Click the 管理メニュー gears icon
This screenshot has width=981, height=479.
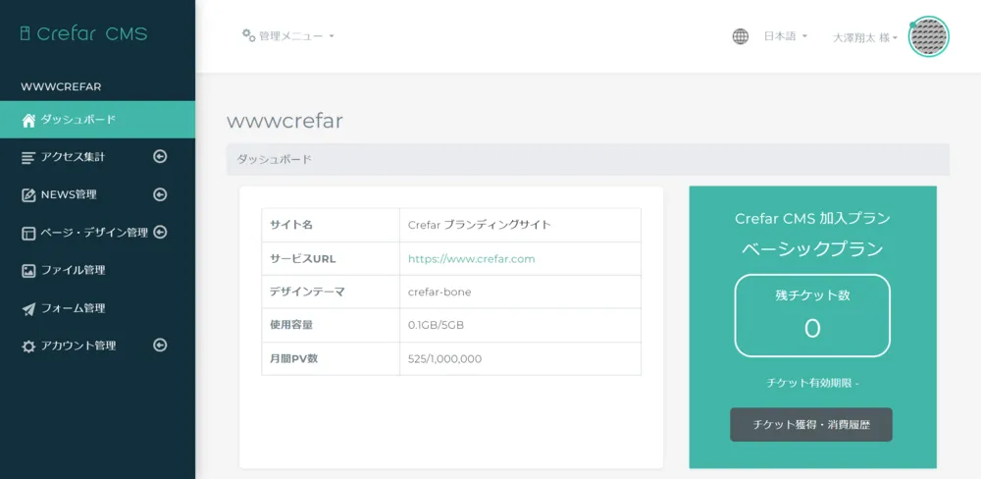249,35
